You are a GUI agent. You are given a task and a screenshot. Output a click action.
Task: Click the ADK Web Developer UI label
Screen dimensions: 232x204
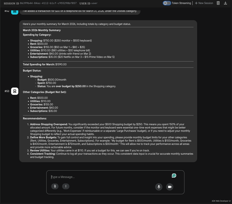point(221,201)
